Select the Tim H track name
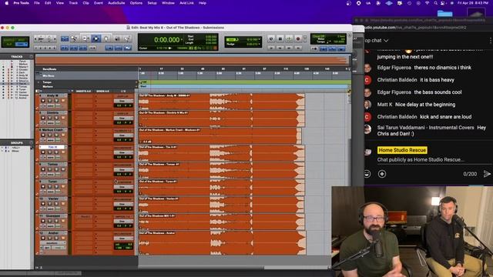The height and width of the screenshot is (277, 493). click(52, 147)
